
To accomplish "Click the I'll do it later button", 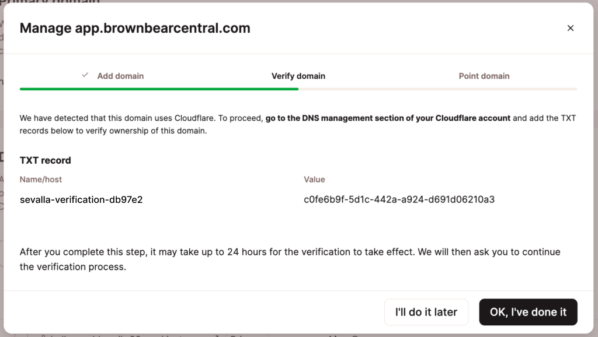I will tap(426, 312).
